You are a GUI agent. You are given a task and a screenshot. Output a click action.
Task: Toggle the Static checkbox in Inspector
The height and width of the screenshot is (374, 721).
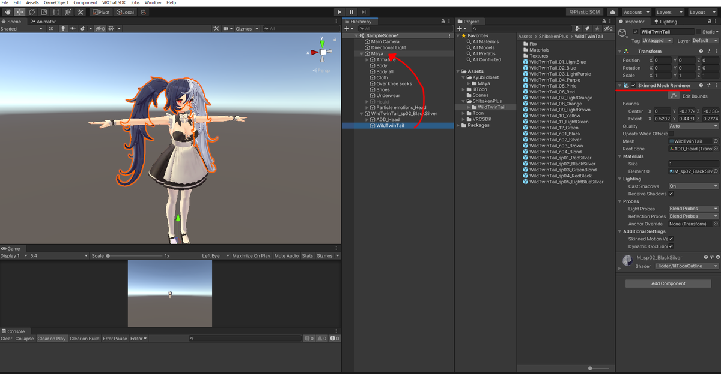(698, 32)
